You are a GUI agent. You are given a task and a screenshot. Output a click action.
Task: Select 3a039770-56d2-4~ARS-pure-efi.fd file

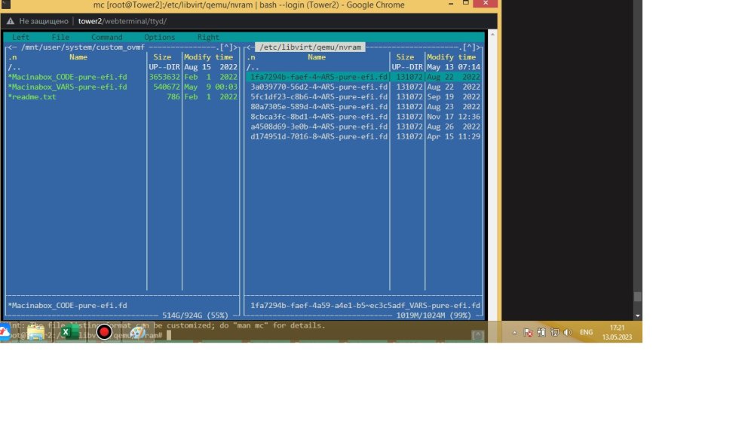[319, 87]
